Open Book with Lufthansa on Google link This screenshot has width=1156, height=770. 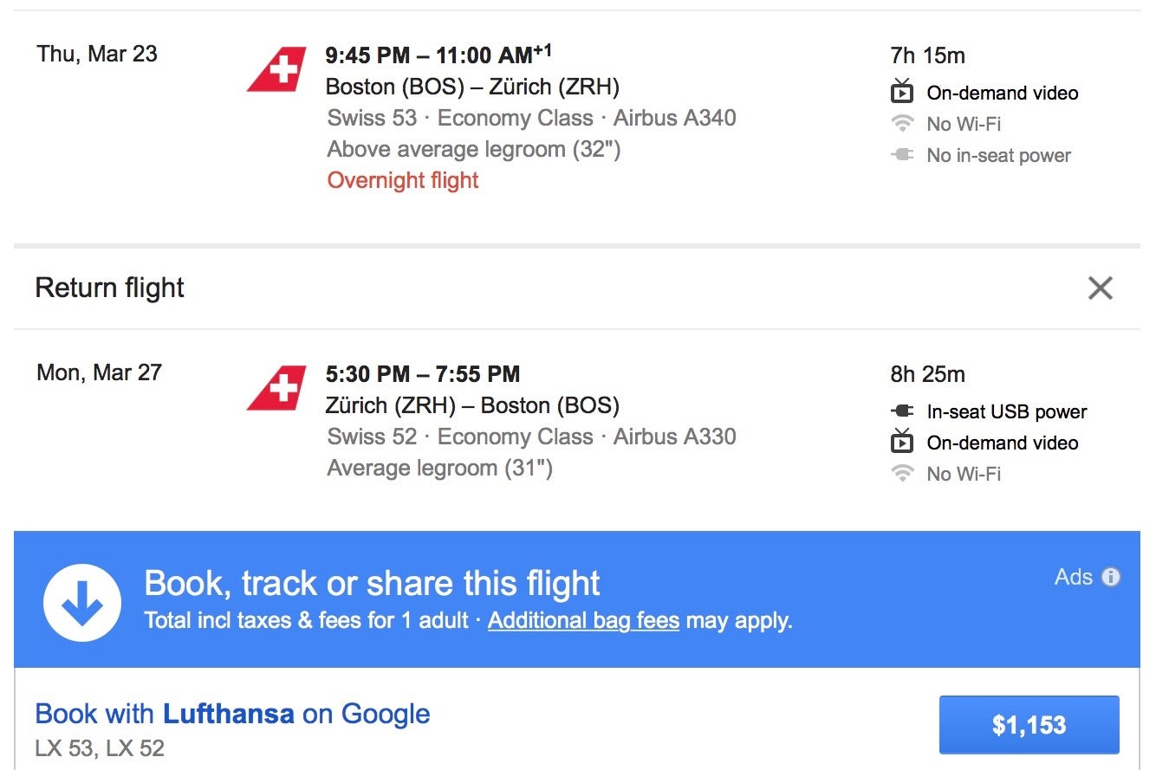232,715
